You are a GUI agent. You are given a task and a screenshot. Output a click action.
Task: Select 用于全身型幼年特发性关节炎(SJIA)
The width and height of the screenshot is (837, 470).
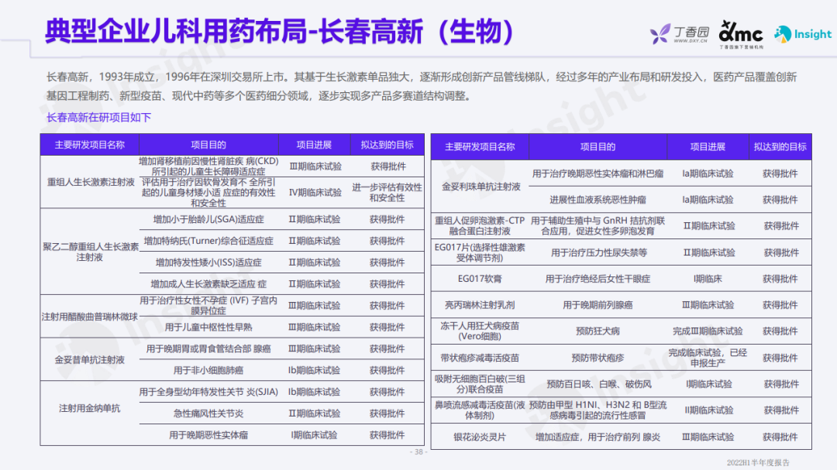[208, 392]
